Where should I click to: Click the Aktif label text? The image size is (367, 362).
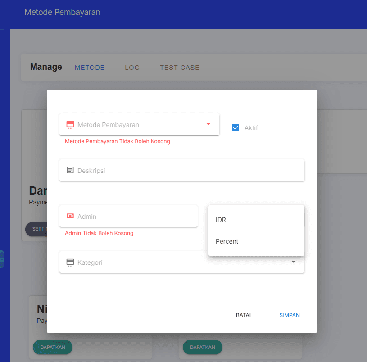[x=251, y=128]
